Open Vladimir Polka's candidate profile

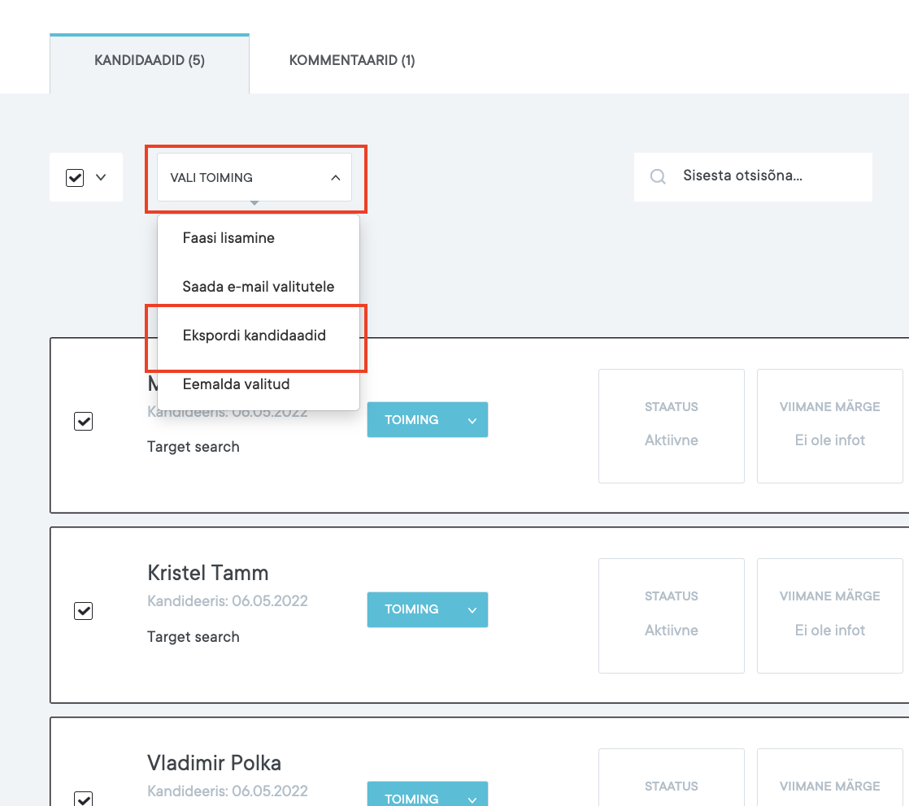point(214,763)
